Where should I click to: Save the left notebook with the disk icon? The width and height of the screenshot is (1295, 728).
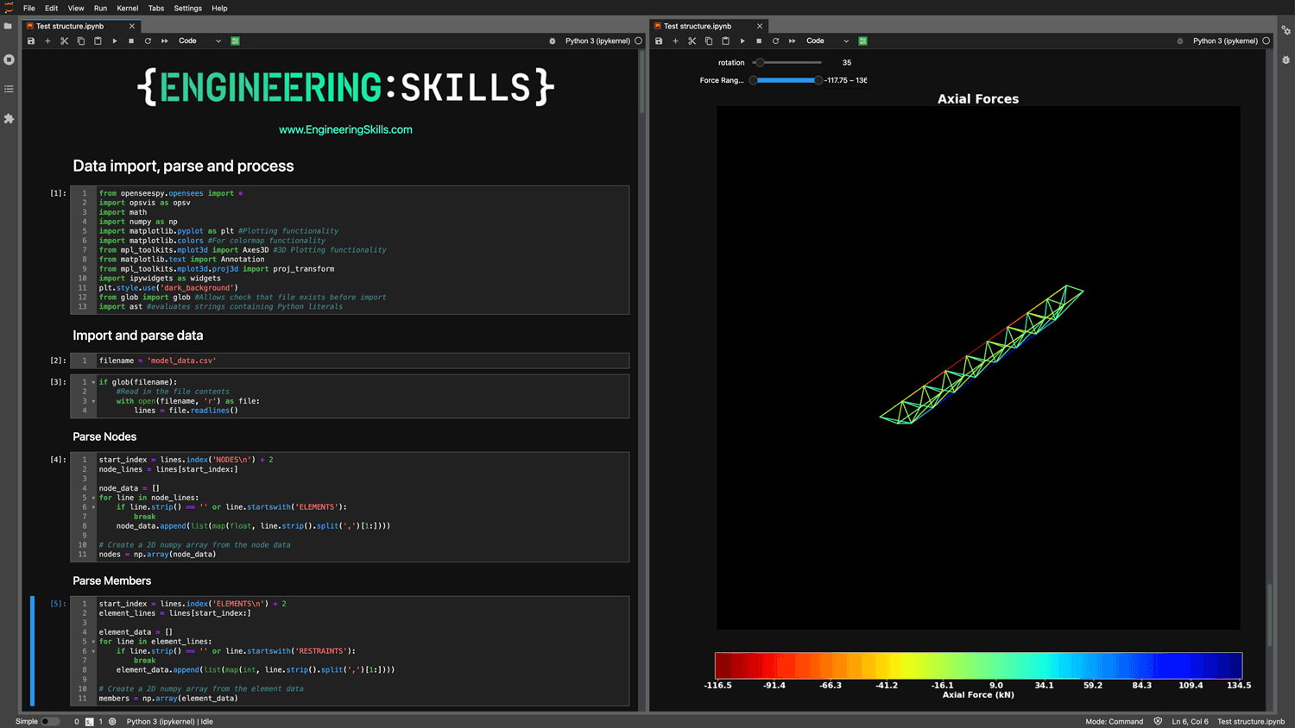tap(31, 41)
